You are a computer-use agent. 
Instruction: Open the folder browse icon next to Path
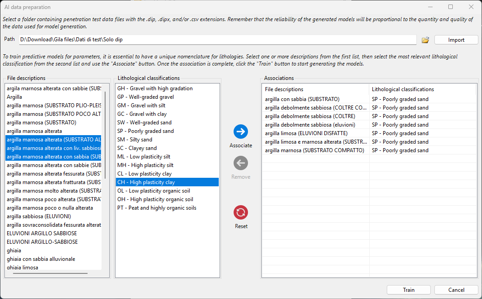425,40
